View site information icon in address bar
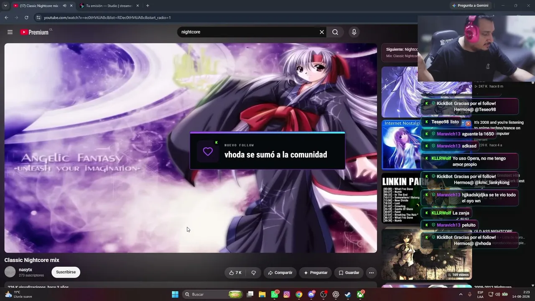 coord(38,18)
